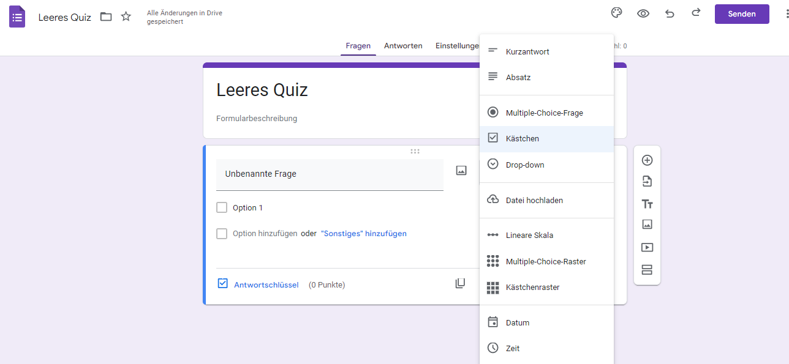Screen dimensions: 789x364
Task: Click the undo arrow icon
Action: pyautogui.click(x=670, y=13)
